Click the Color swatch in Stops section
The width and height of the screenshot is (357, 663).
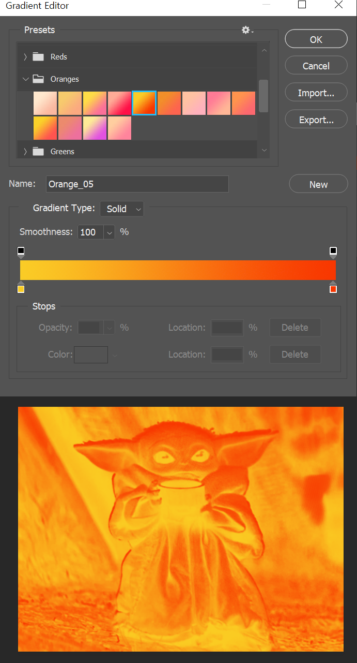point(91,355)
